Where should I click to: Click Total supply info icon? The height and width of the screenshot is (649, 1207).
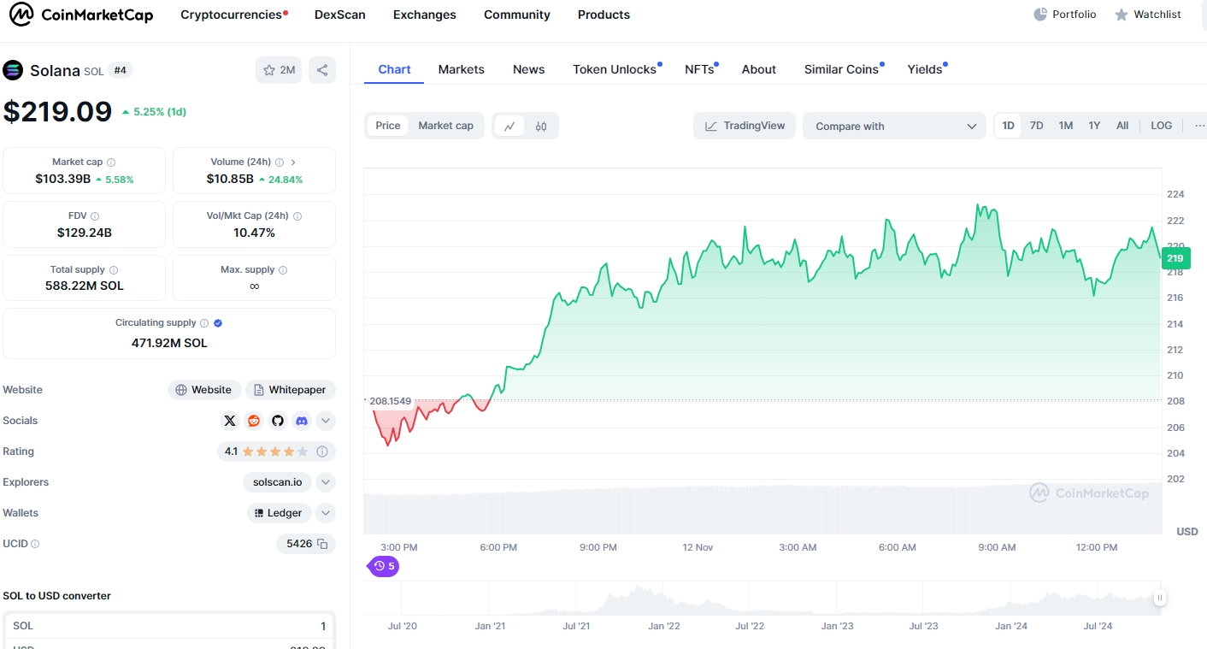pyautogui.click(x=114, y=270)
